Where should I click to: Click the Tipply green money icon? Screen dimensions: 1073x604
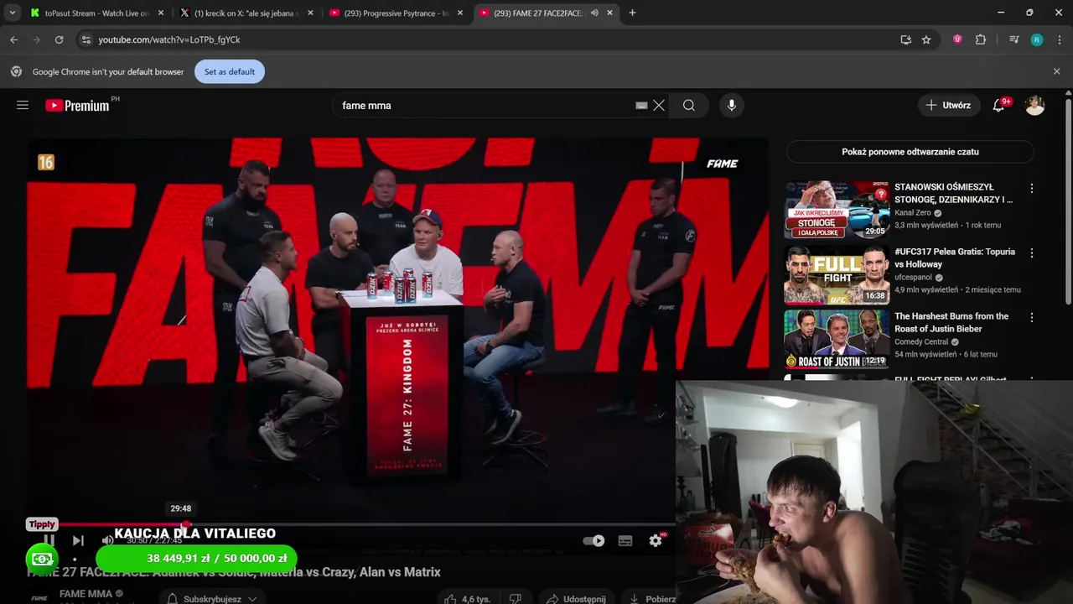tap(42, 559)
